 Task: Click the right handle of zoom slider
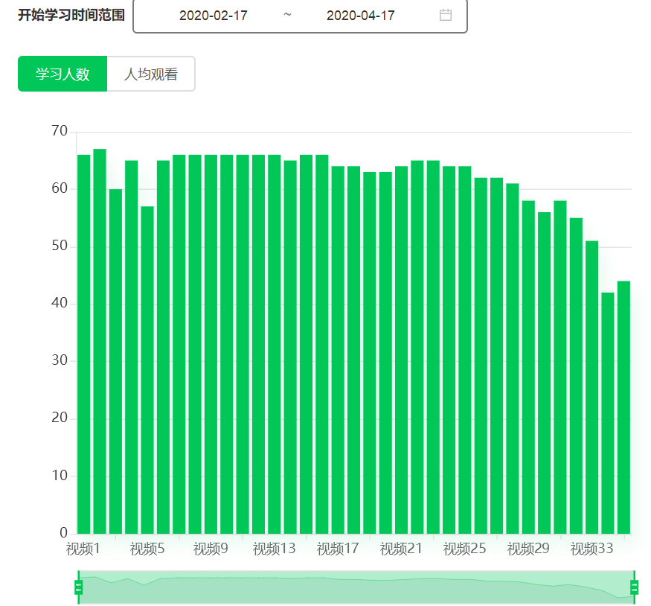pos(634,587)
